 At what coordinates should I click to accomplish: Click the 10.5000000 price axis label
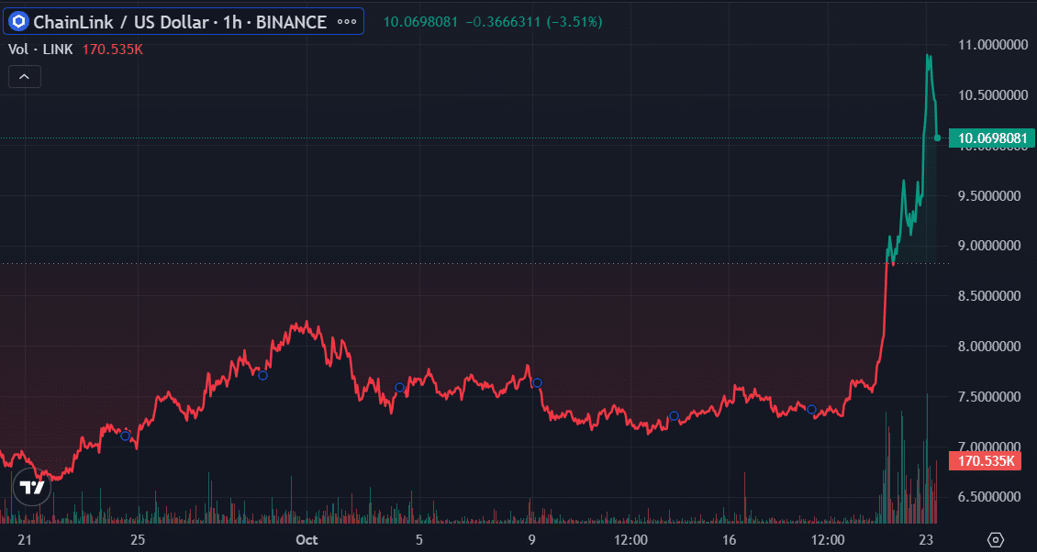pyautogui.click(x=993, y=95)
